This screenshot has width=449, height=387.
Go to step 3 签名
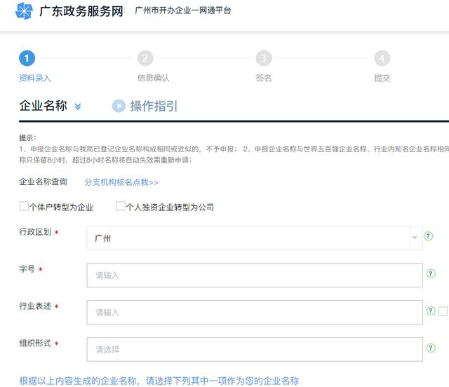click(x=263, y=58)
